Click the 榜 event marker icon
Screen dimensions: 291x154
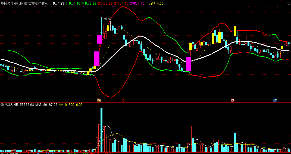click(99, 100)
